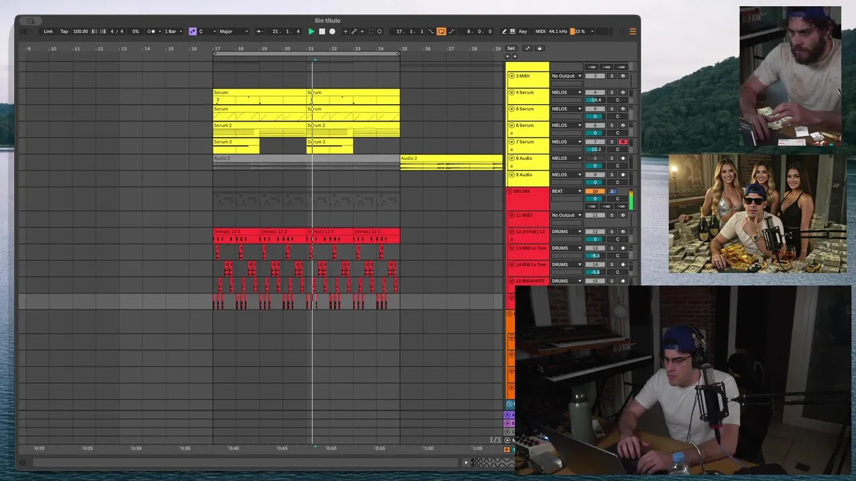The image size is (856, 481).
Task: Disarm the red record-arm button on 7 Serum
Action: click(623, 142)
